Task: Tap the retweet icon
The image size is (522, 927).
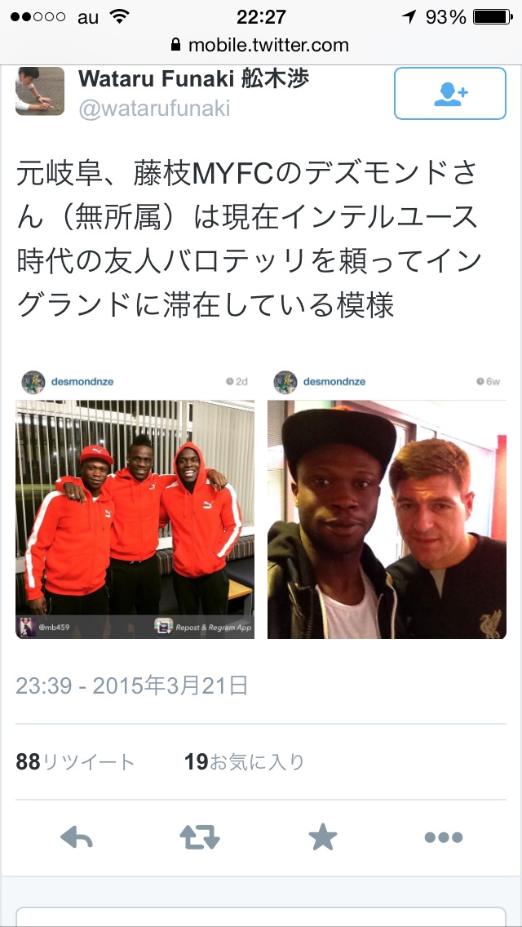Action: click(200, 837)
